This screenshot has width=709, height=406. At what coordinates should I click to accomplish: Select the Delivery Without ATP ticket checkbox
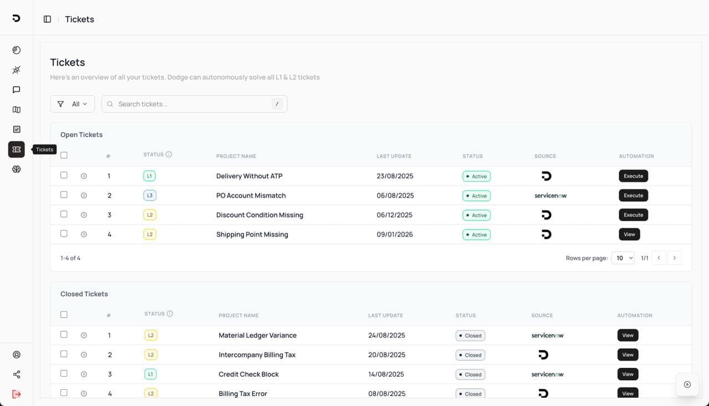coord(64,175)
